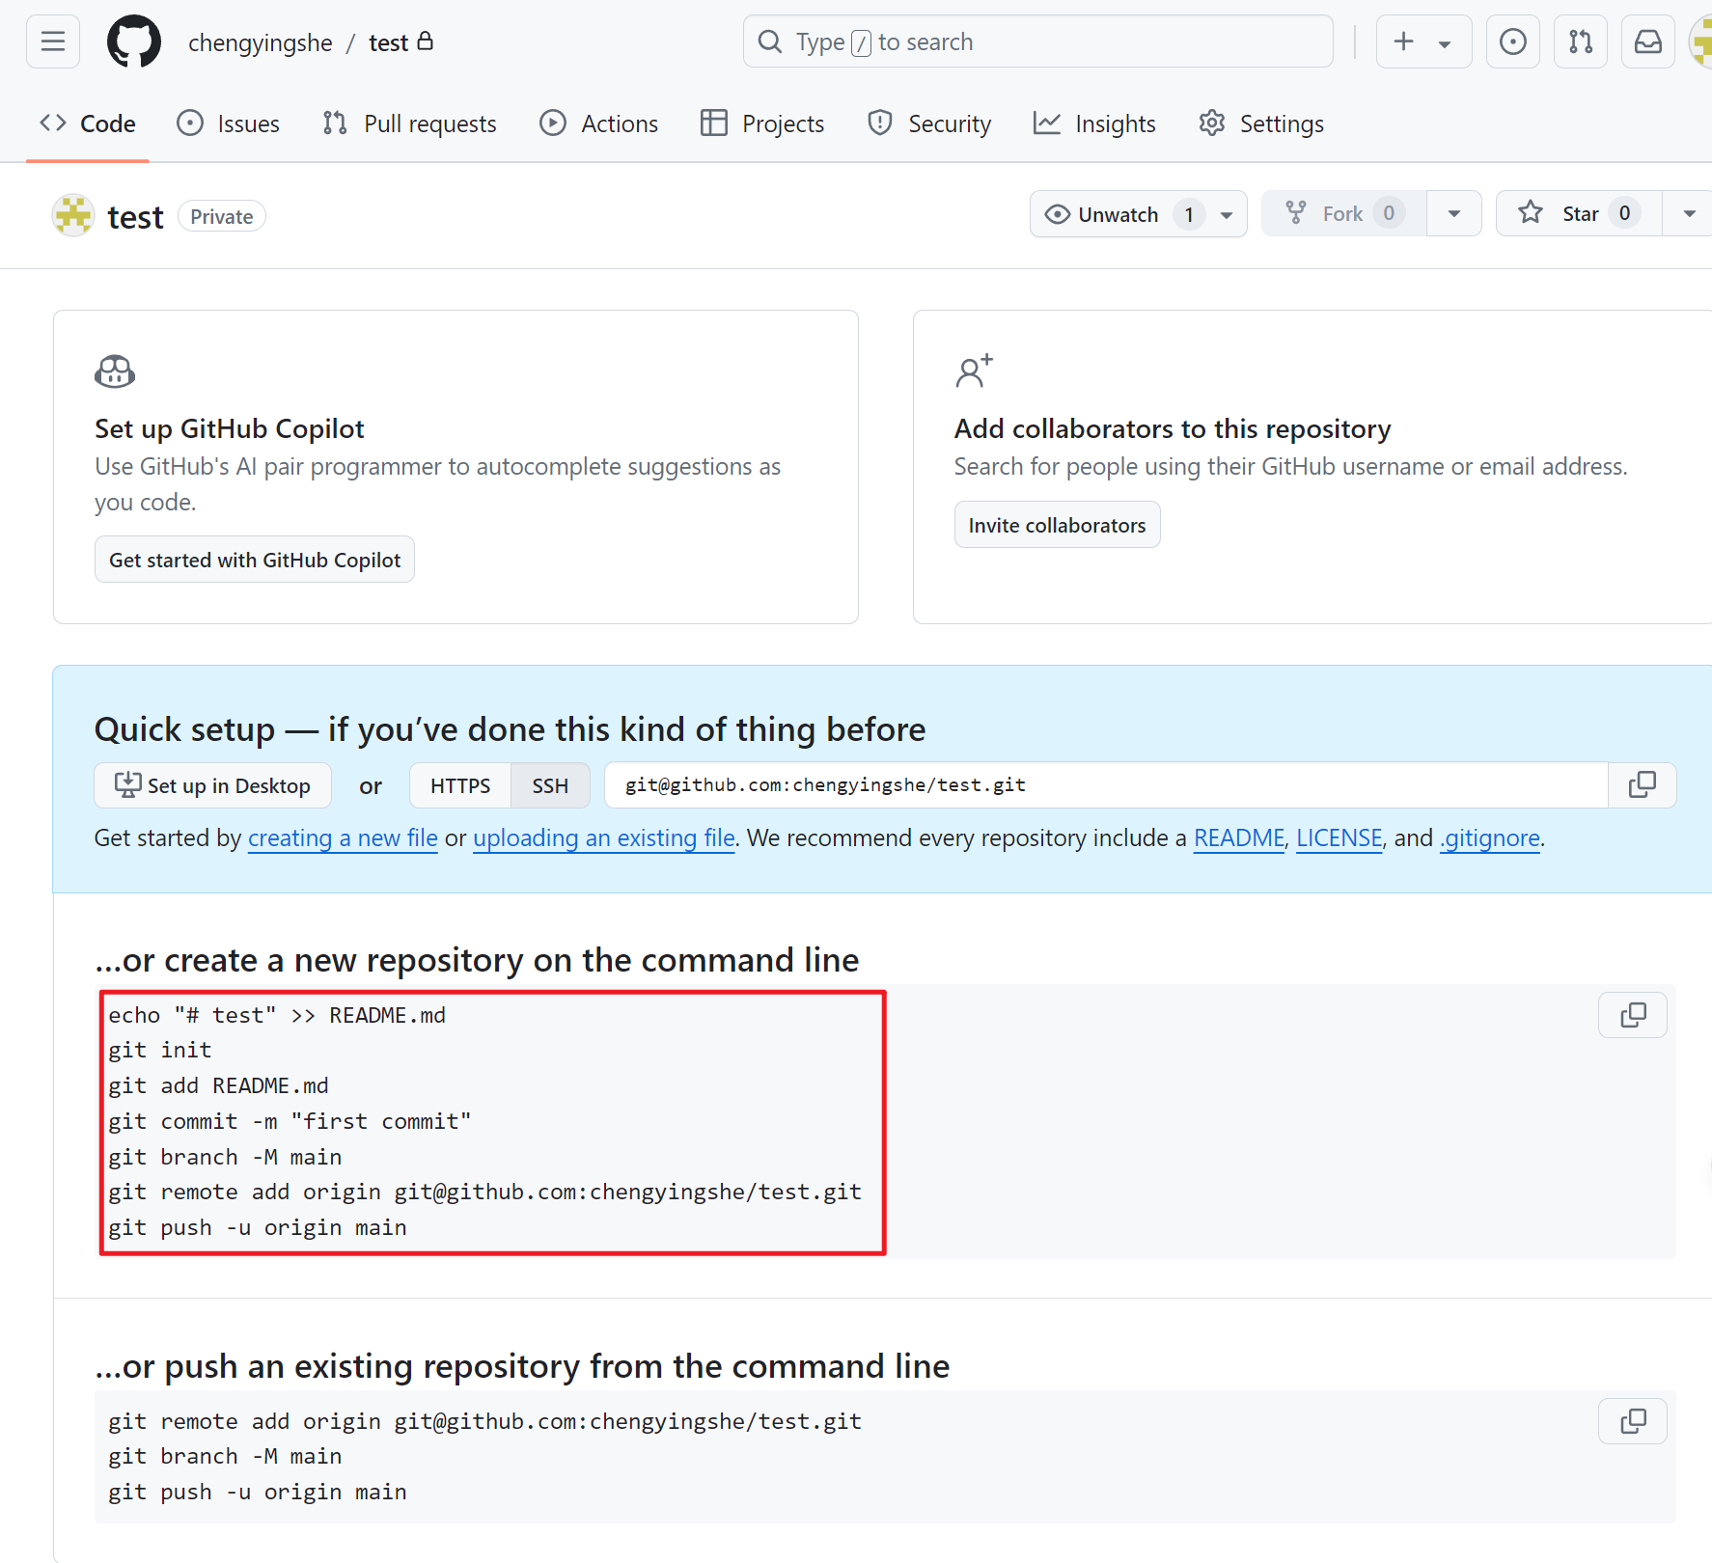This screenshot has width=1712, height=1563.
Task: Switch to the Settings tab
Action: 1261,123
